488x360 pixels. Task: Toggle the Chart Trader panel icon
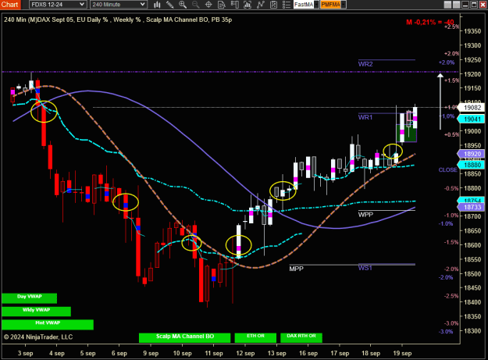pos(235,5)
